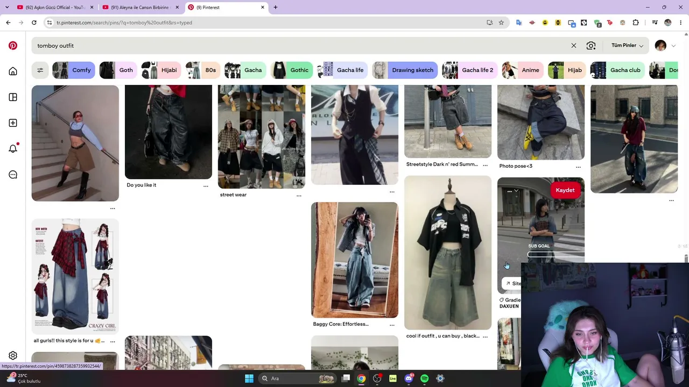Image resolution: width=689 pixels, height=387 pixels.
Task: Open more options for 'Streetstyle Dark' pin
Action: (x=485, y=165)
